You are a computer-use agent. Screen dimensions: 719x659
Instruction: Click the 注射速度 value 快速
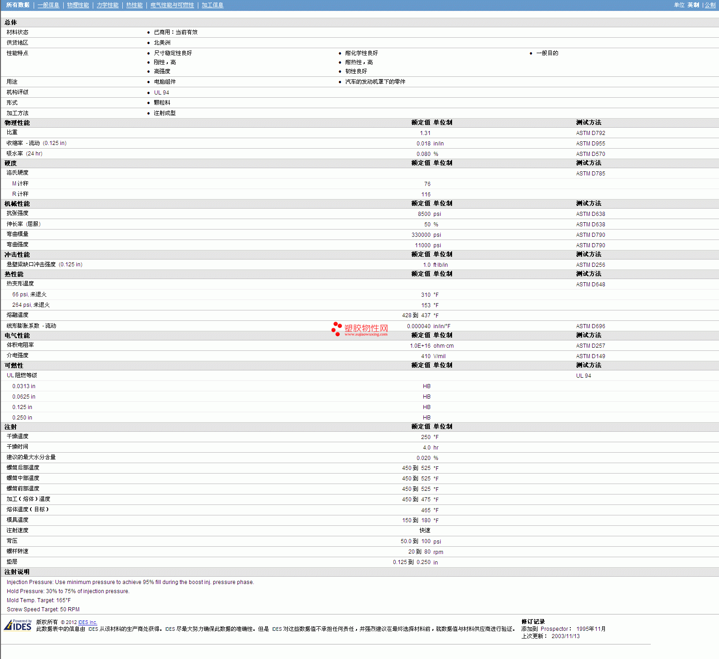425,530
